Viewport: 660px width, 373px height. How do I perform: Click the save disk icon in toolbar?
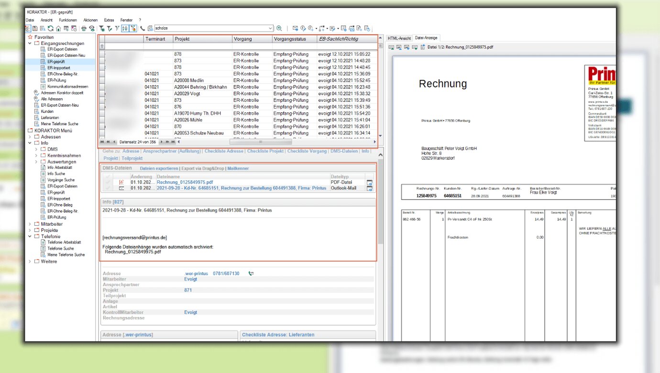pos(35,29)
